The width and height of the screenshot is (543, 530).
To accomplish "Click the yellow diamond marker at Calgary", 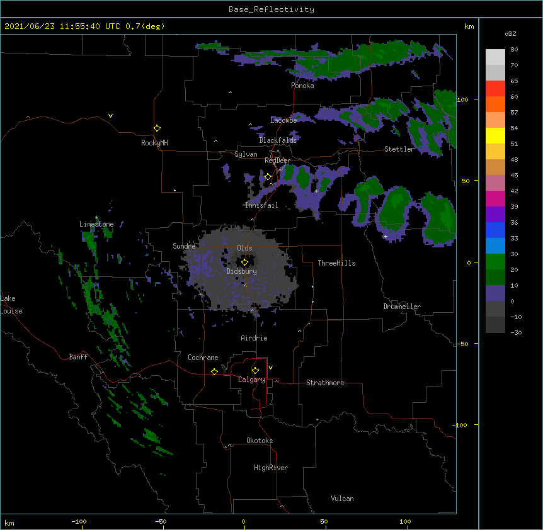I will 255,371.
